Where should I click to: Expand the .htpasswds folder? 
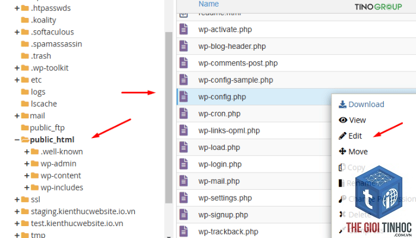17,8
